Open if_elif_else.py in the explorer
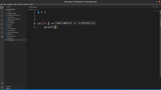 tap(11, 23)
